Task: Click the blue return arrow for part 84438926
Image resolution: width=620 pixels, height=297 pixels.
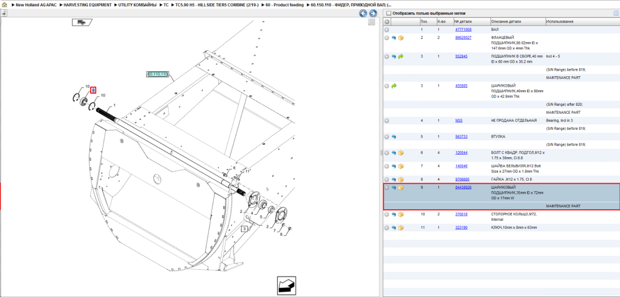Action: click(394, 187)
